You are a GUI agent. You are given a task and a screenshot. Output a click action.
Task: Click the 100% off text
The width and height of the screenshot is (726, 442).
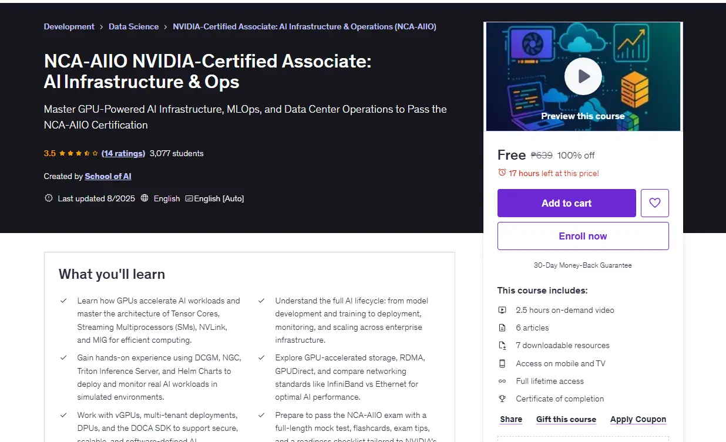click(x=576, y=155)
